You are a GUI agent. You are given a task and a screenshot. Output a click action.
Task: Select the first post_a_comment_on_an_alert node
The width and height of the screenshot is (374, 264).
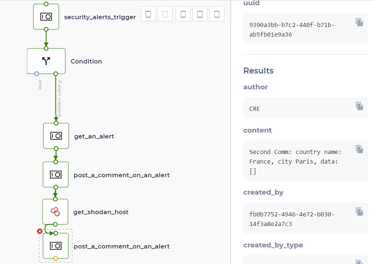(x=56, y=175)
